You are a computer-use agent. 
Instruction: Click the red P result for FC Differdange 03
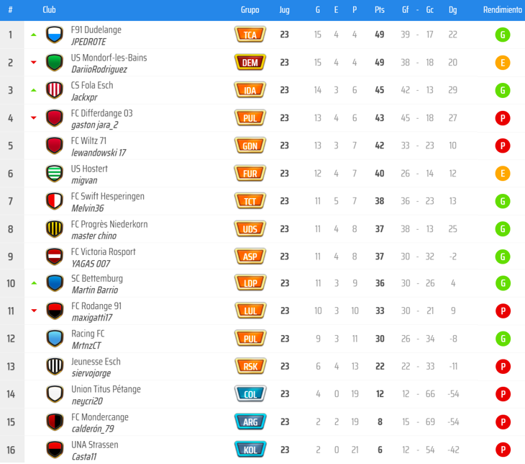pos(503,118)
